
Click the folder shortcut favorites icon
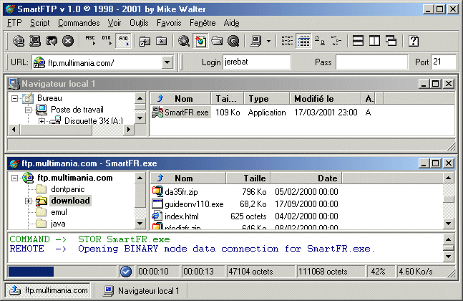coord(145,41)
